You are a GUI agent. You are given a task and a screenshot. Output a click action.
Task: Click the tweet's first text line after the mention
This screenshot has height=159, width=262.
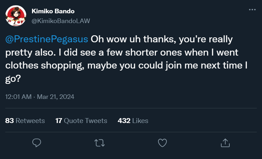162,39
